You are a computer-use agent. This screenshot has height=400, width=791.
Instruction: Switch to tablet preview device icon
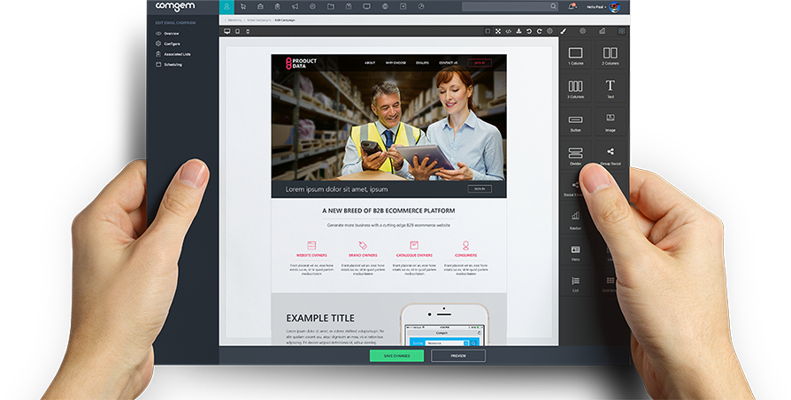pyautogui.click(x=238, y=31)
